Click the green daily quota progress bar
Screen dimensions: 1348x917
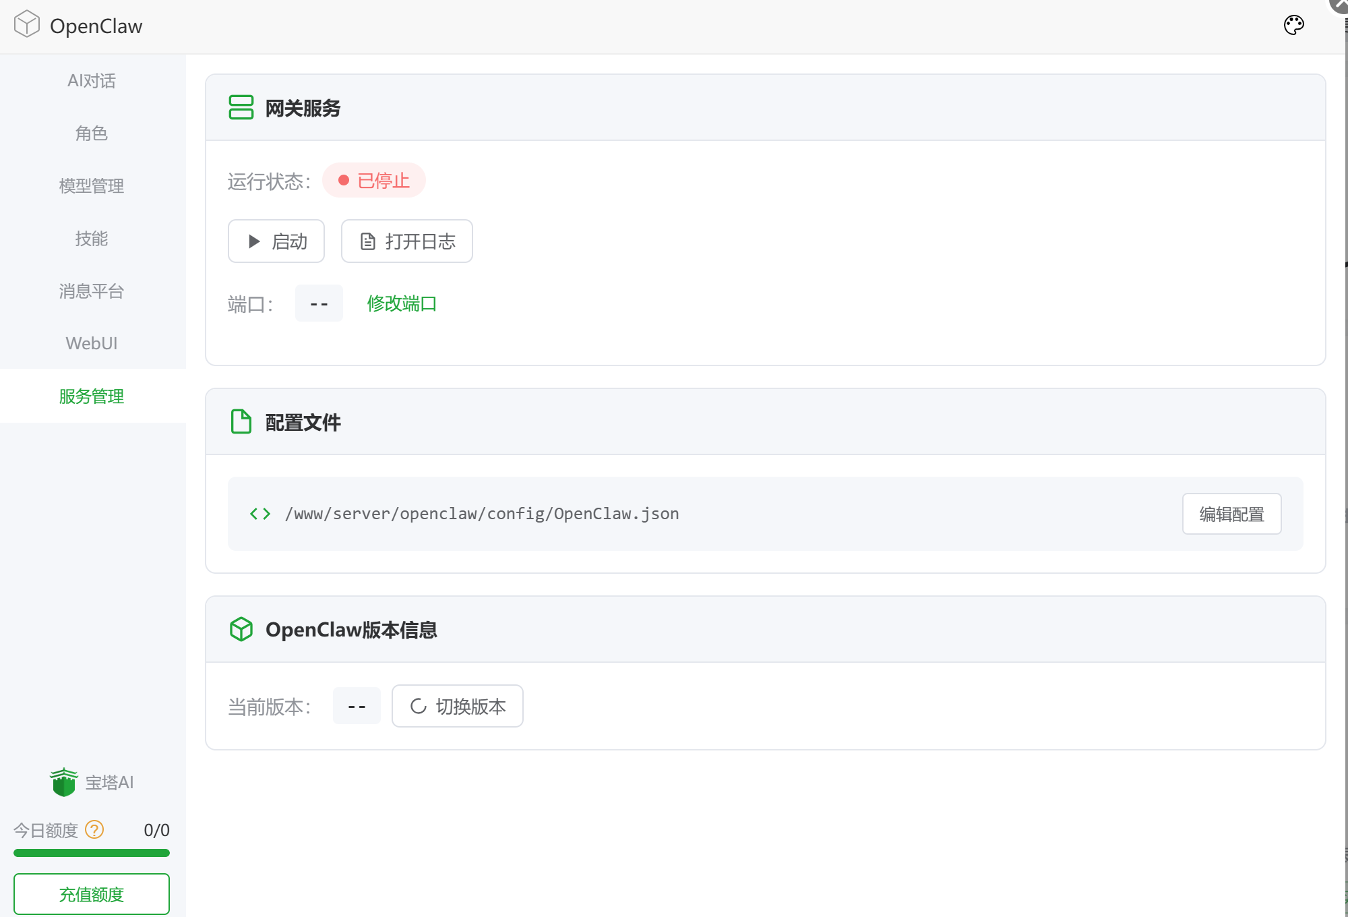[92, 853]
